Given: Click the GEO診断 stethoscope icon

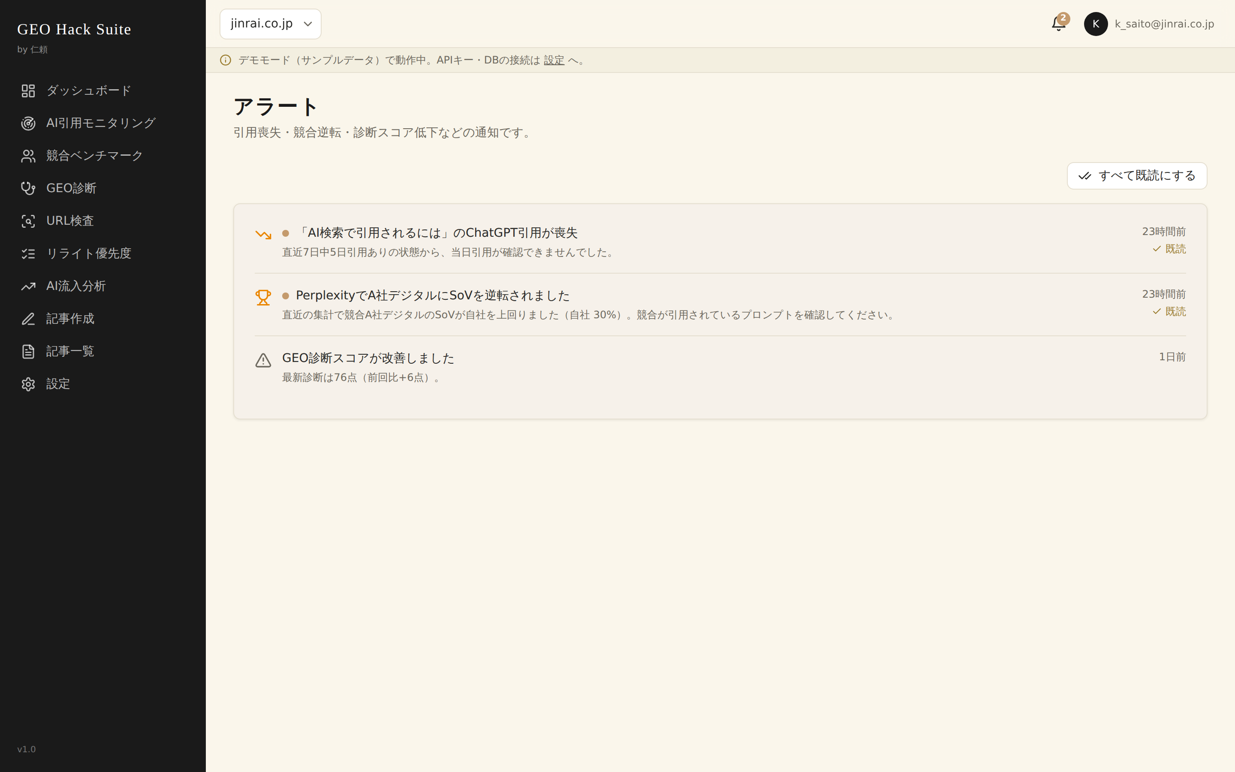Looking at the screenshot, I should click(28, 188).
